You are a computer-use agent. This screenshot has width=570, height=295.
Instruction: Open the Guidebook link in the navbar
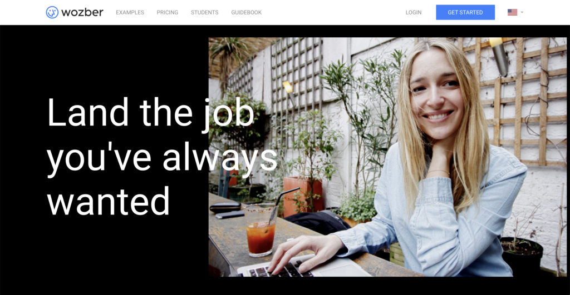pos(246,12)
